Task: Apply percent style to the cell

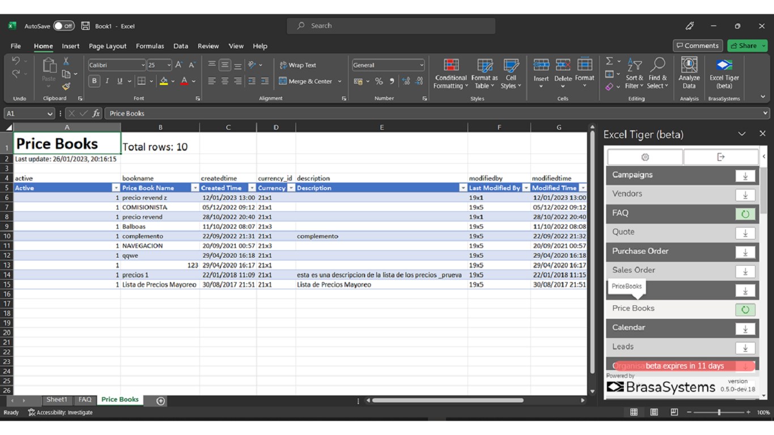Action: [379, 81]
